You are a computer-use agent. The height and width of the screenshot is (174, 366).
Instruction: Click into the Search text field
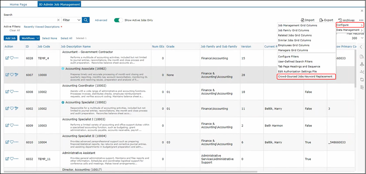click(29, 20)
